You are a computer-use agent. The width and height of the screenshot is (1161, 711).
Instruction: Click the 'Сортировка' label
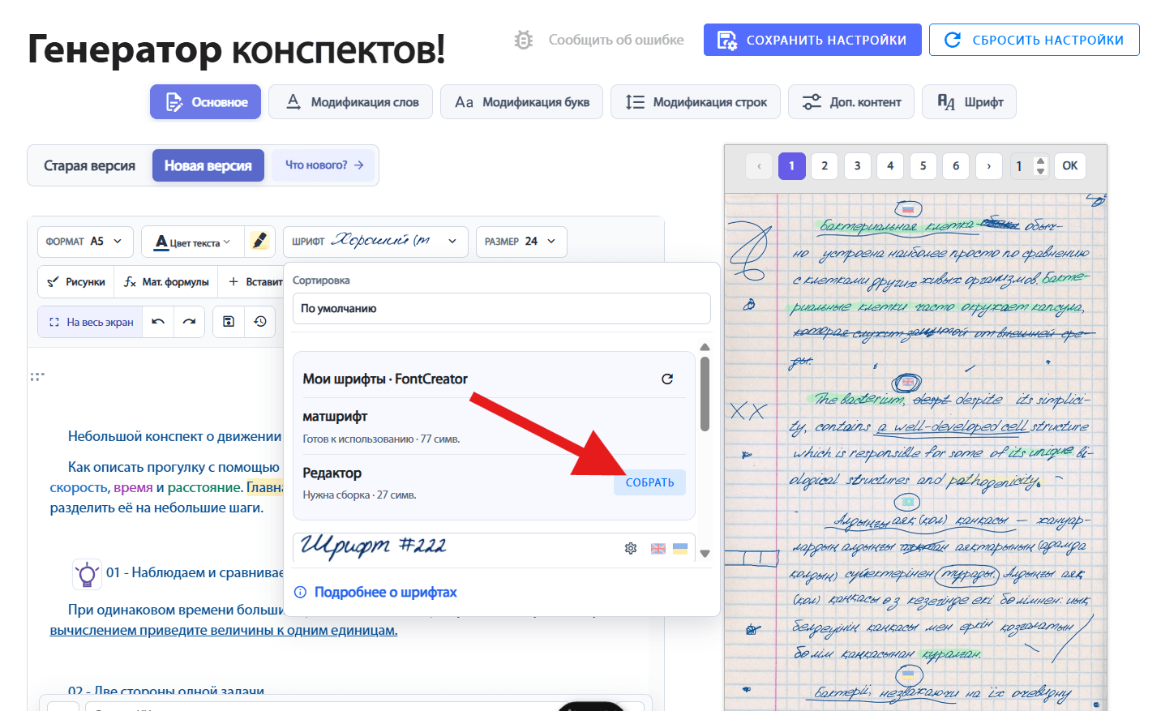pyautogui.click(x=321, y=281)
